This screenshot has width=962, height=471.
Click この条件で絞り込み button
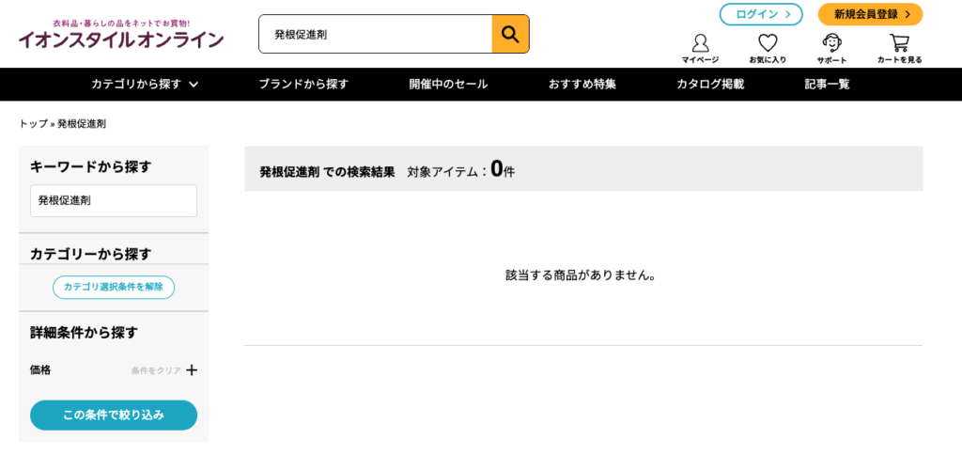(114, 416)
